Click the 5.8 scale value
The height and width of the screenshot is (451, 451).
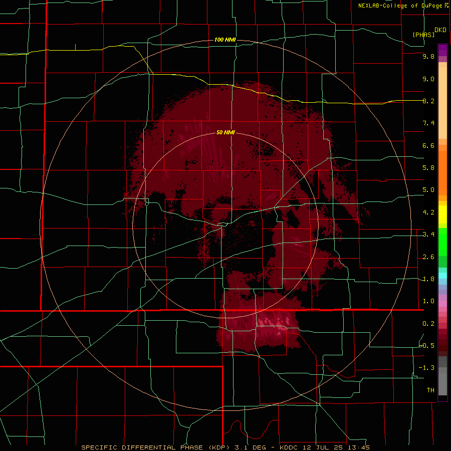coord(428,168)
